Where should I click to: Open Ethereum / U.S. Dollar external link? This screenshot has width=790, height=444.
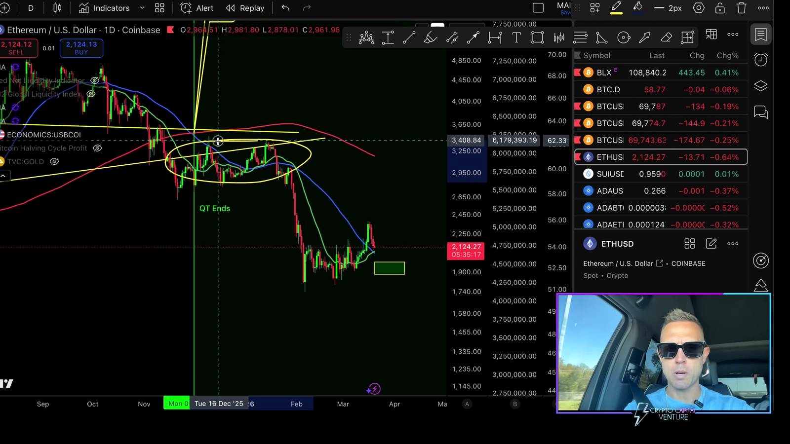point(660,263)
